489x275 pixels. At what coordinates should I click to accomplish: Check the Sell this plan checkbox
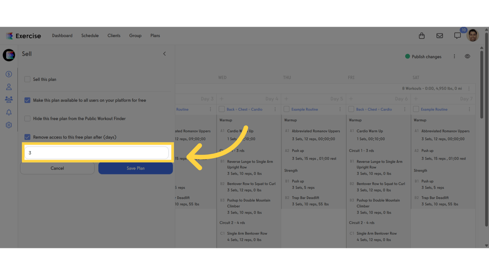coord(27,79)
